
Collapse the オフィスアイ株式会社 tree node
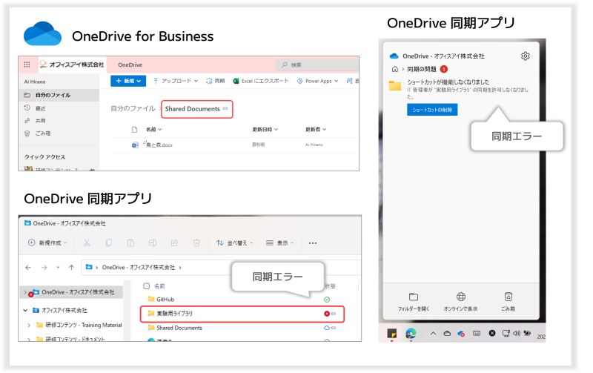coord(25,310)
